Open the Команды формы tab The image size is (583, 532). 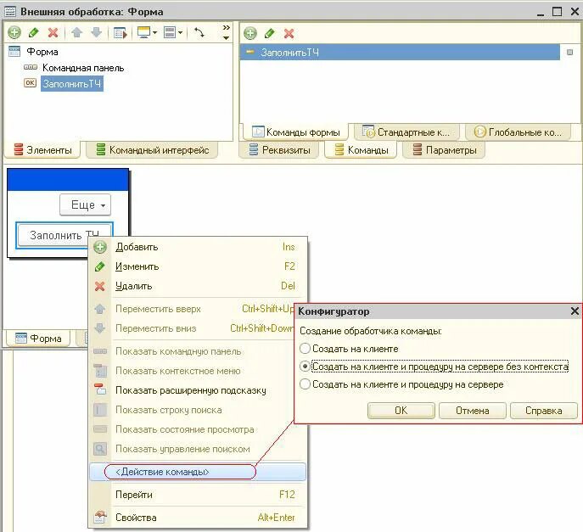point(296,132)
